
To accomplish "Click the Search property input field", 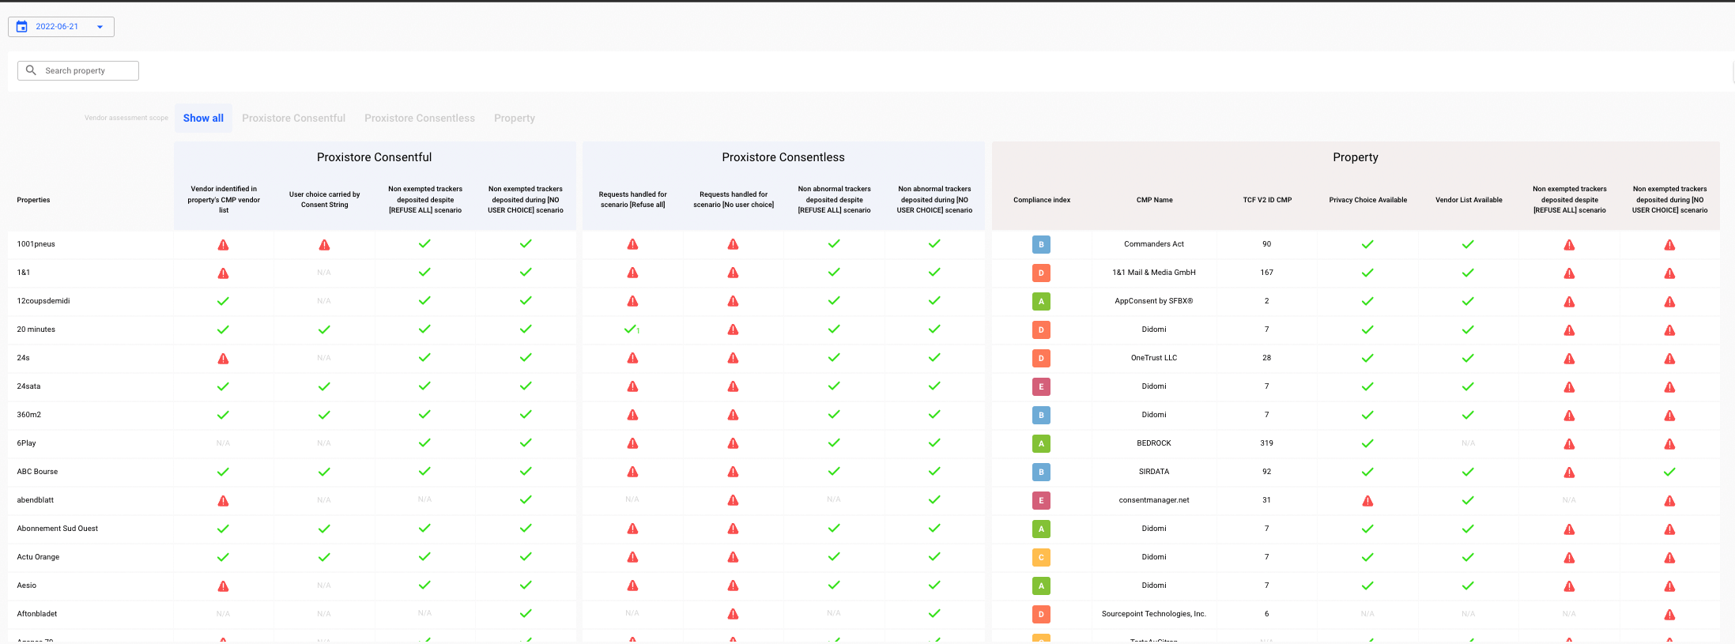I will coord(87,71).
